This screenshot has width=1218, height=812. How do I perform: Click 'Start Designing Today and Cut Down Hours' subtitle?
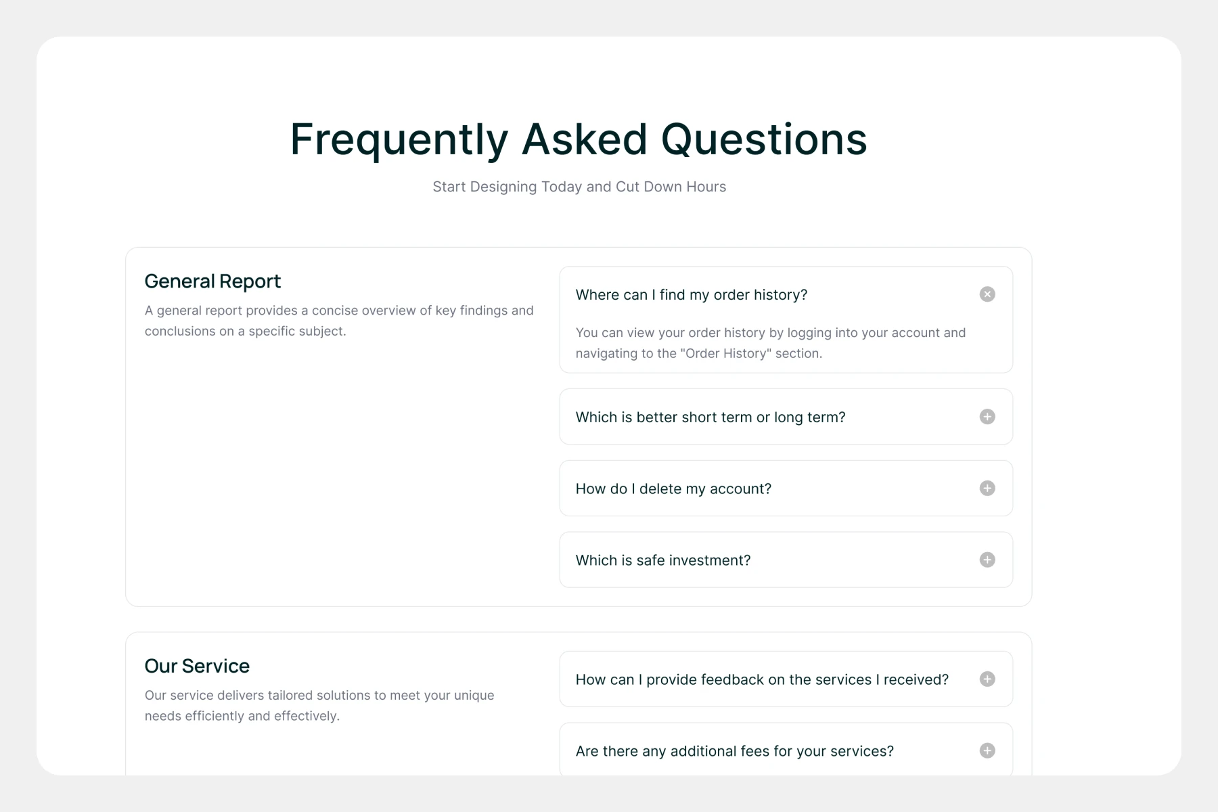[x=579, y=187]
